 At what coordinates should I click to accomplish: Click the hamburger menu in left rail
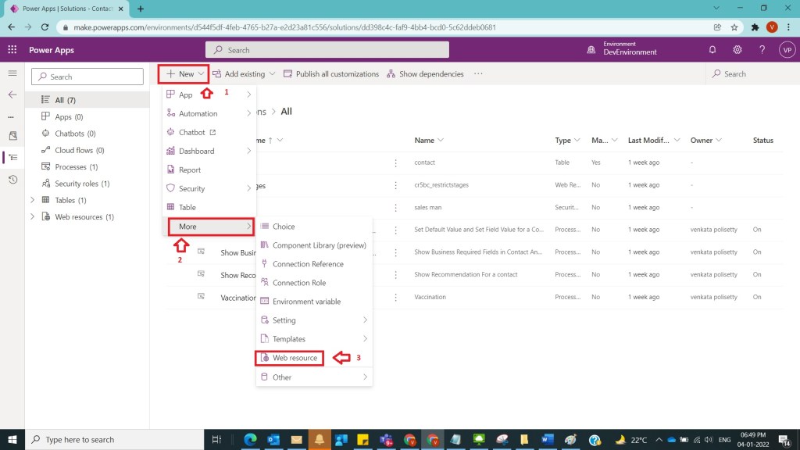click(12, 73)
